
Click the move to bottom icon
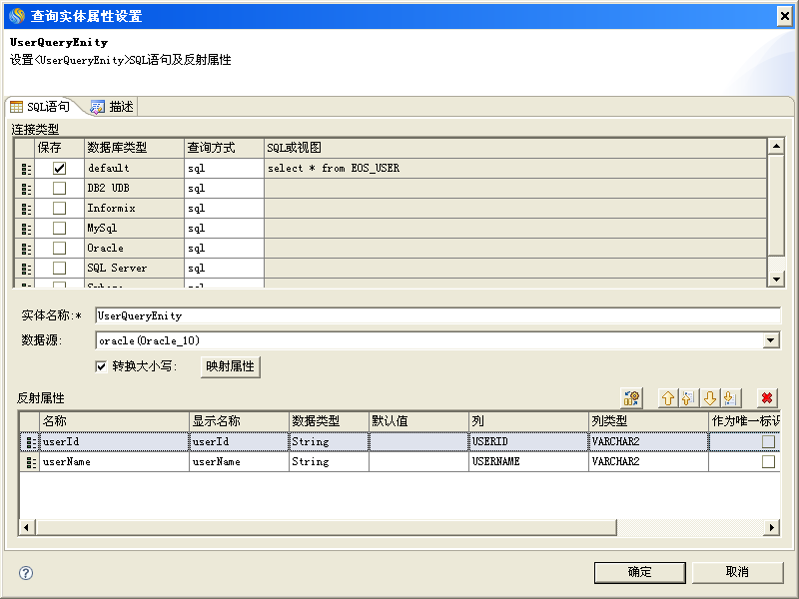[730, 398]
